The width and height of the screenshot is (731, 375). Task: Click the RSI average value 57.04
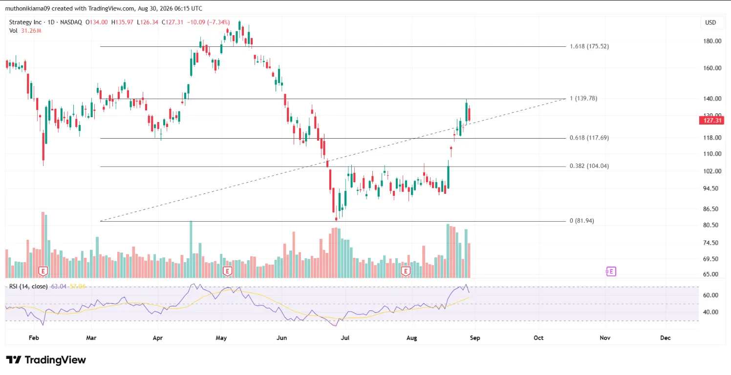point(77,286)
